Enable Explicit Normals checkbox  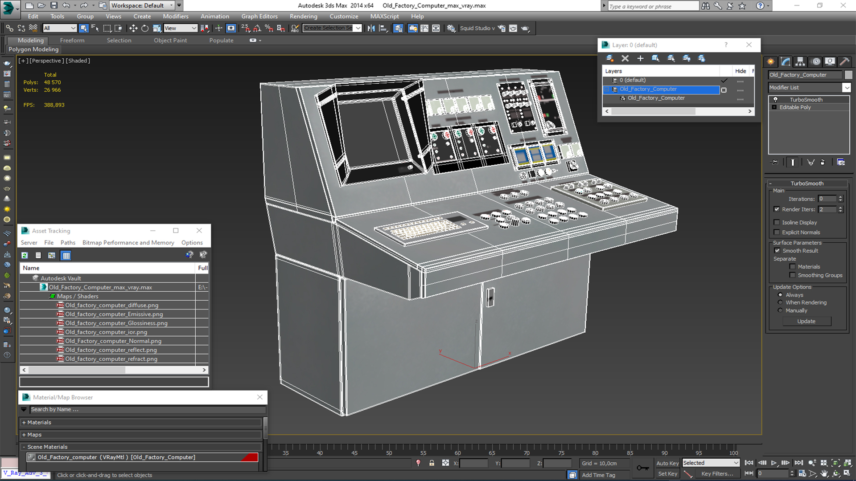[x=777, y=232]
